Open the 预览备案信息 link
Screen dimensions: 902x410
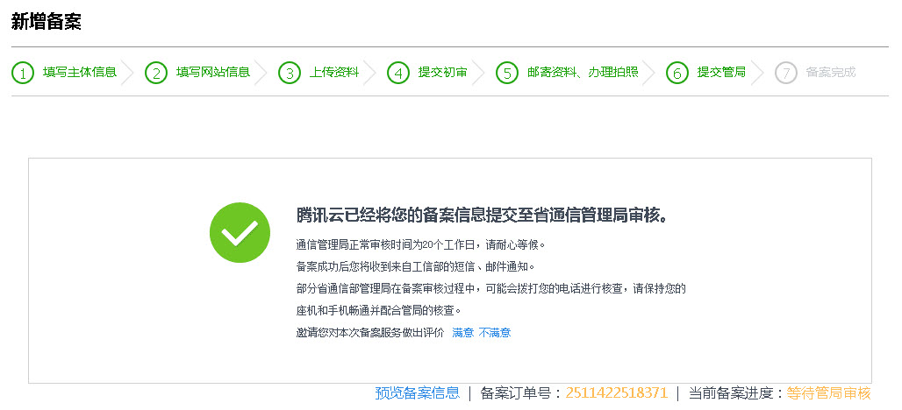418,393
